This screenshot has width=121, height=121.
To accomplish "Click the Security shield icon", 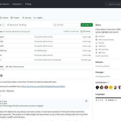I will coord(23,18).
